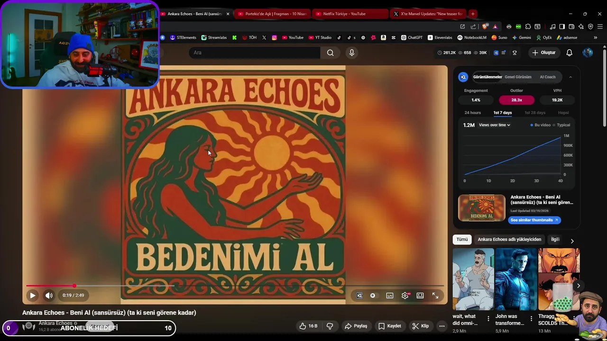Click the search magnifier button
The width and height of the screenshot is (607, 341).
pyautogui.click(x=331, y=53)
